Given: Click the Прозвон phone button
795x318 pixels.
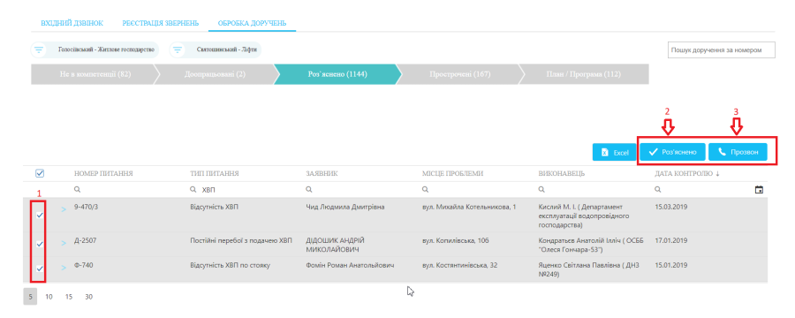Looking at the screenshot, I should tap(738, 152).
